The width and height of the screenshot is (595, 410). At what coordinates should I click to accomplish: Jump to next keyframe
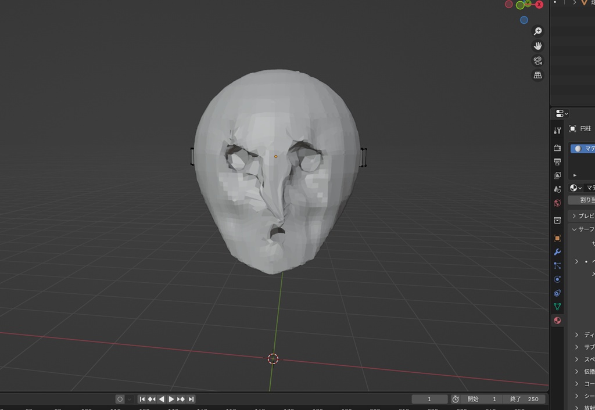(x=181, y=399)
